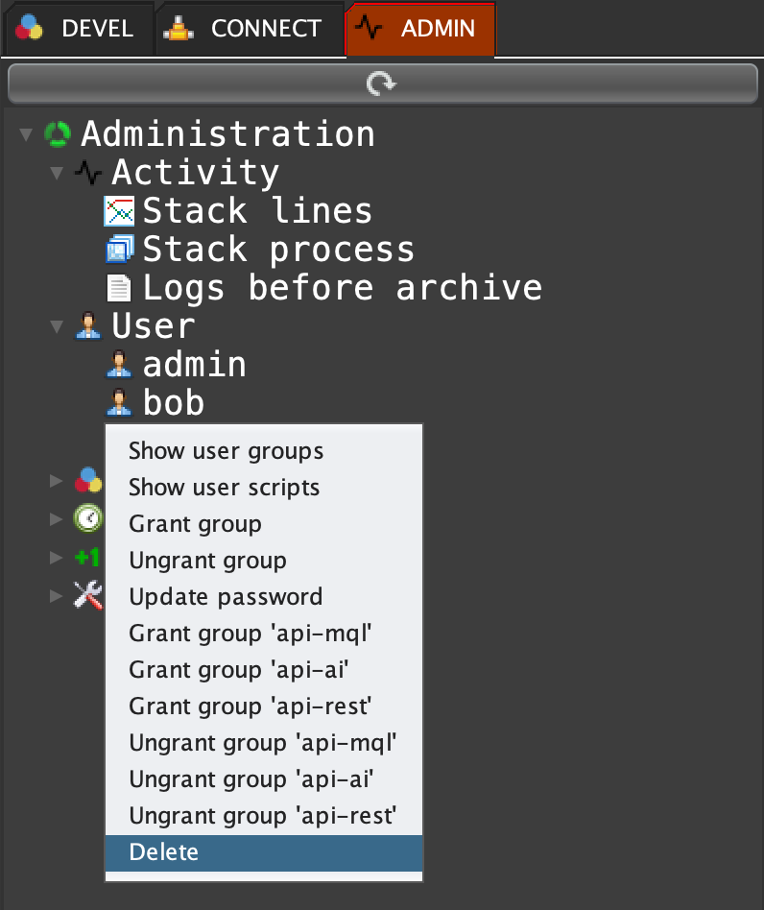The width and height of the screenshot is (764, 910).
Task: Collapse the Activity tree node
Action: point(57,173)
